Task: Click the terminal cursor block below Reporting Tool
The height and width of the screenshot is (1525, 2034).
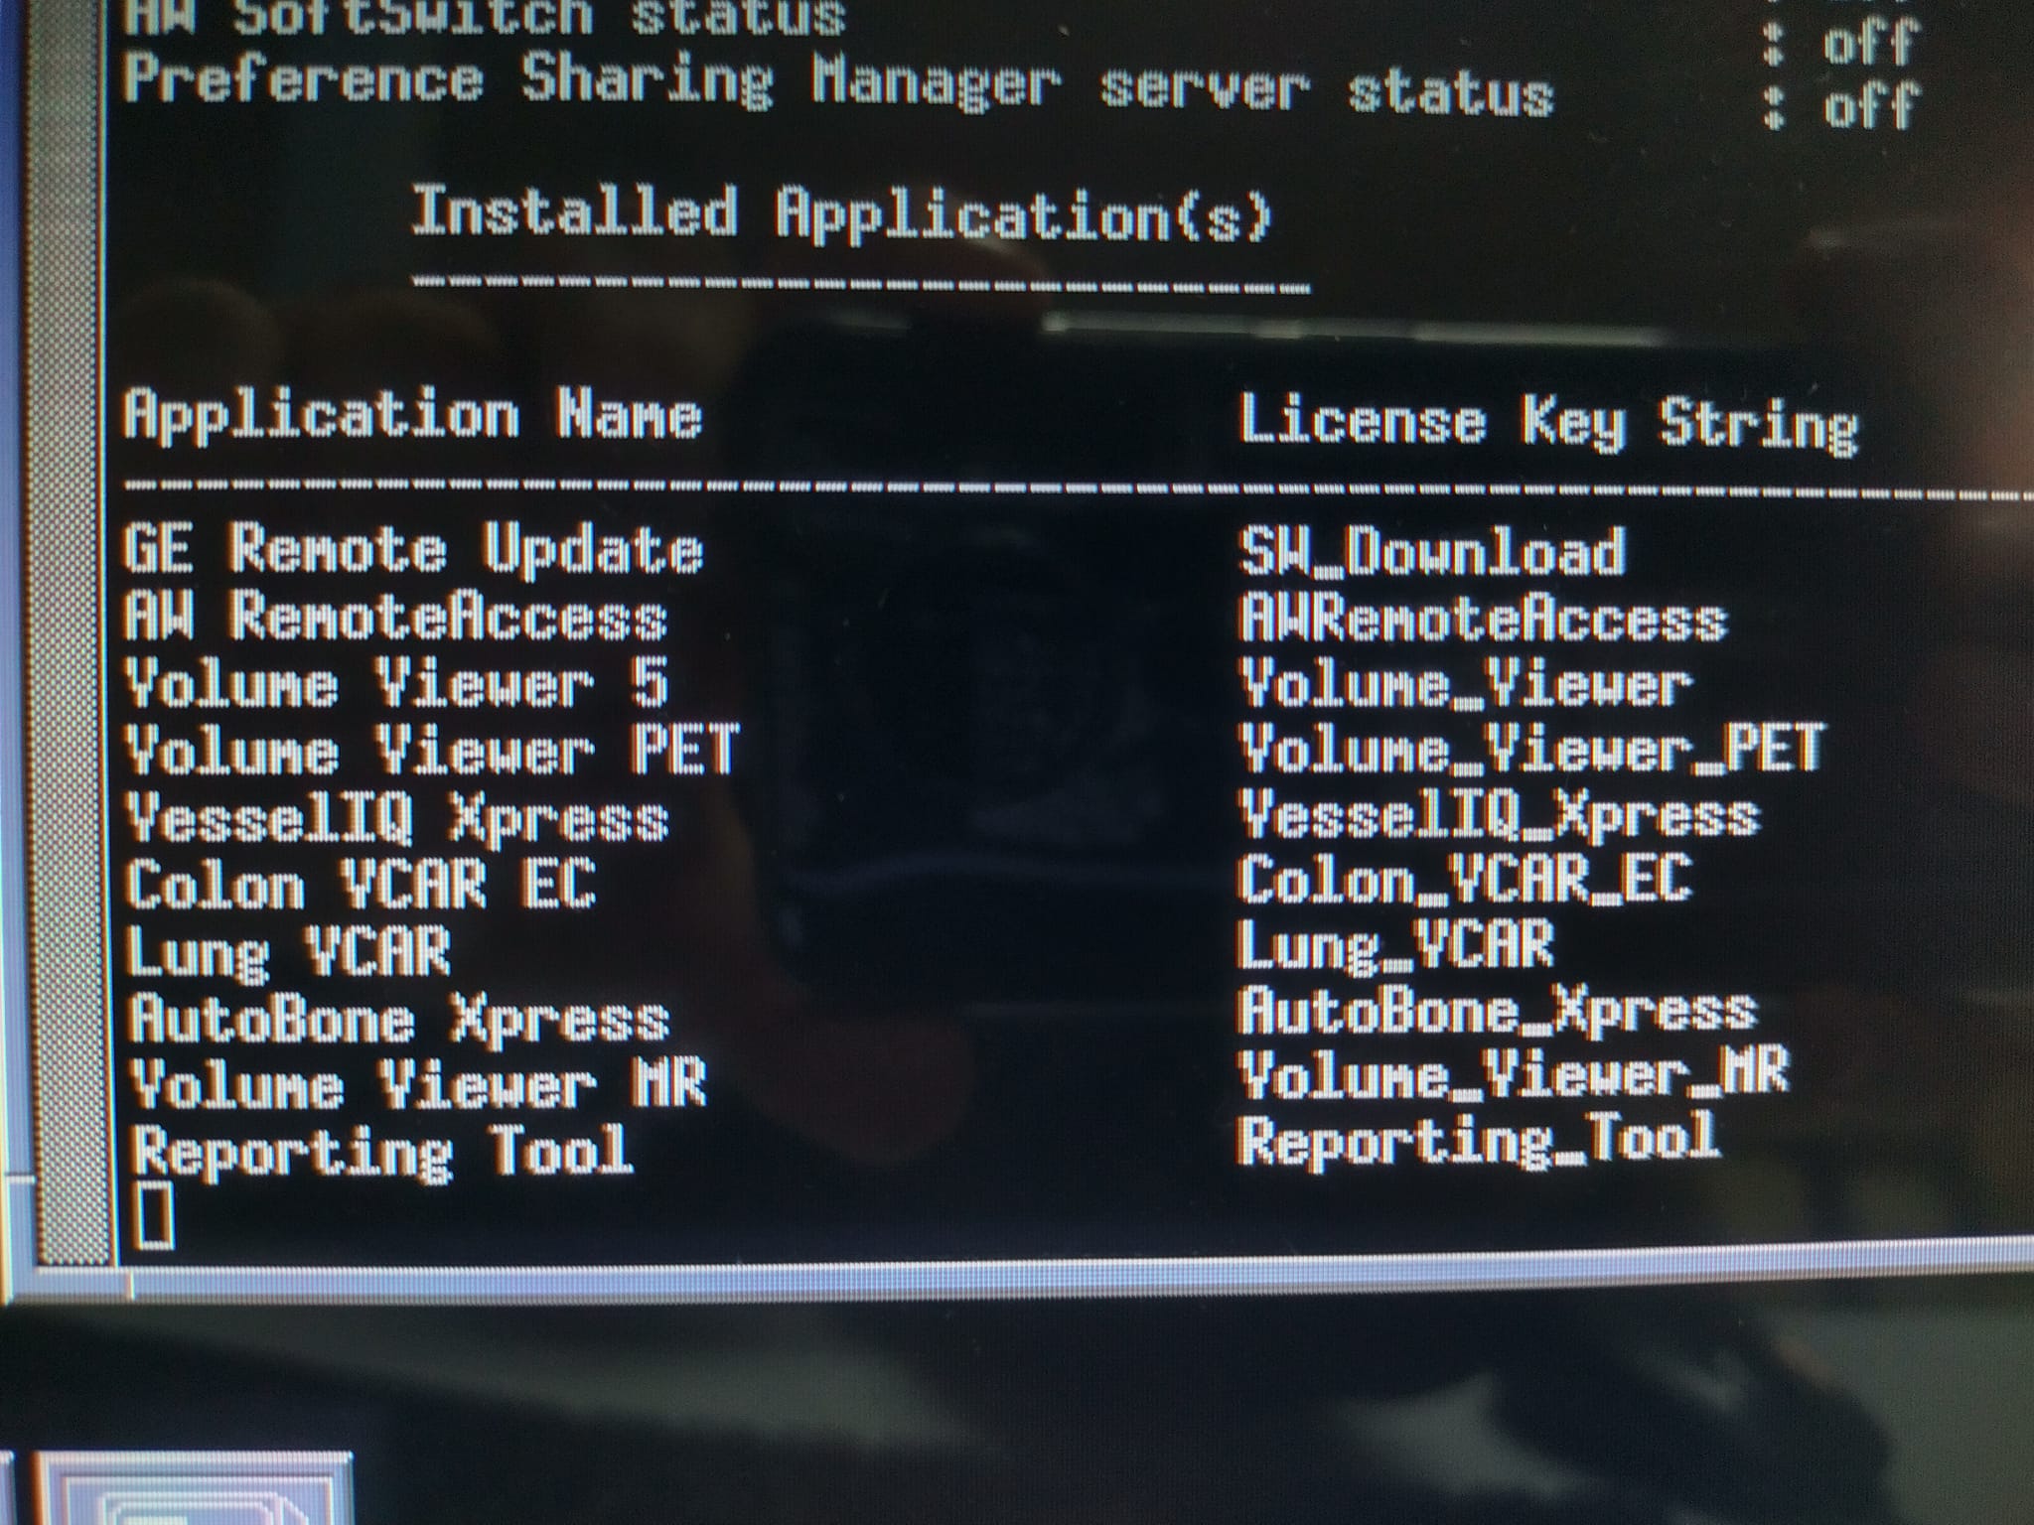Action: coord(154,1216)
